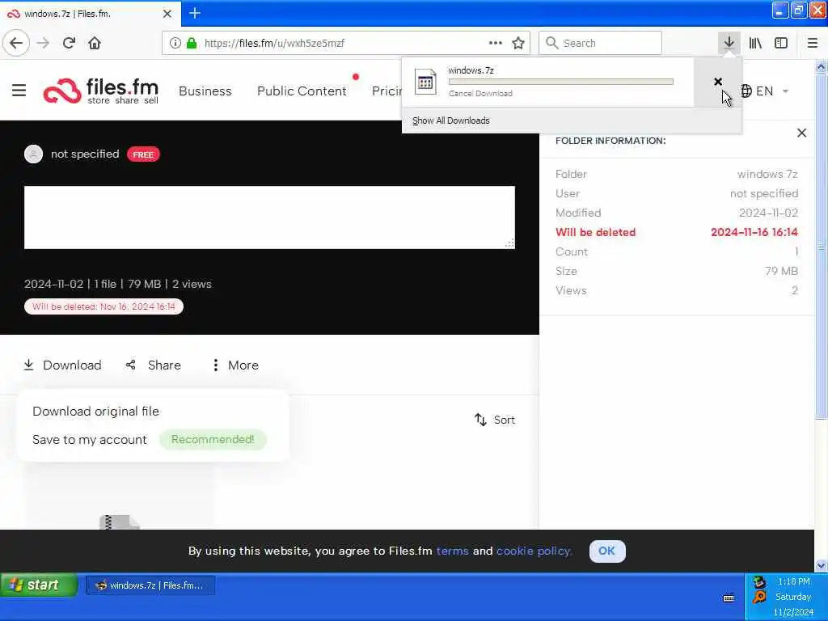Click the taskbar clock 1:18 PM
The width and height of the screenshot is (828, 621).
coord(793,581)
